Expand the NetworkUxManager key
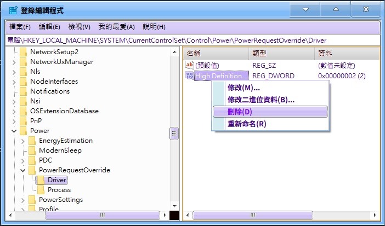The width and height of the screenshot is (385, 226). (14, 62)
